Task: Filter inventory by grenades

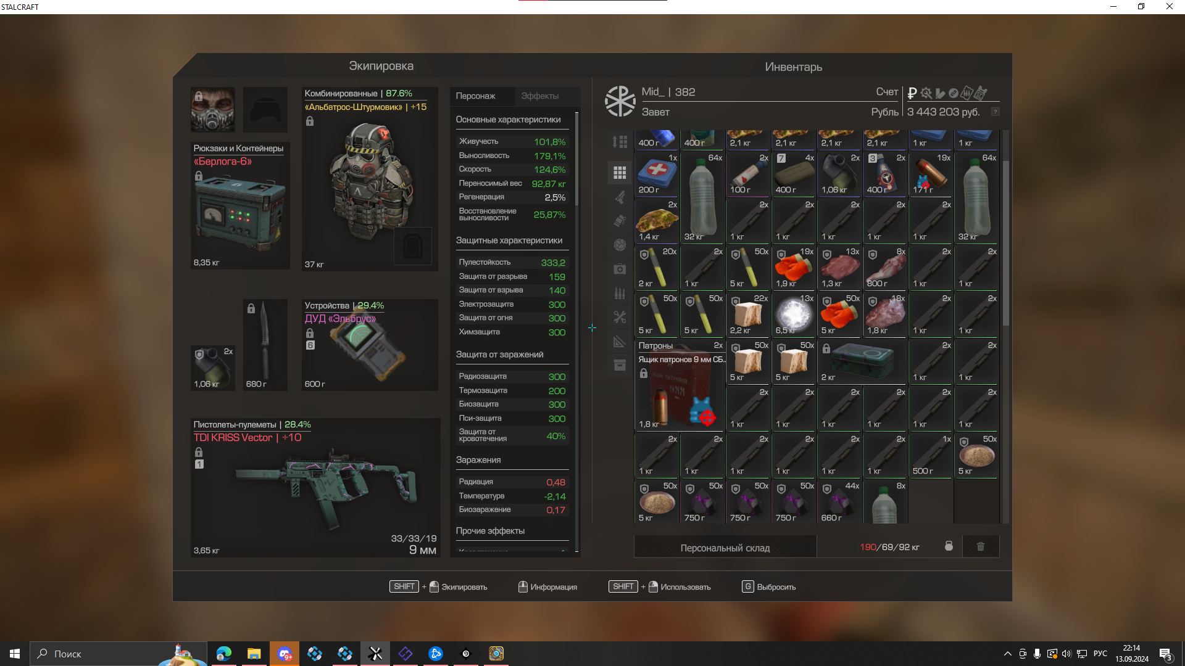Action: pyautogui.click(x=620, y=221)
